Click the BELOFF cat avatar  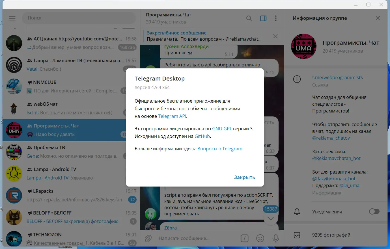14,217
